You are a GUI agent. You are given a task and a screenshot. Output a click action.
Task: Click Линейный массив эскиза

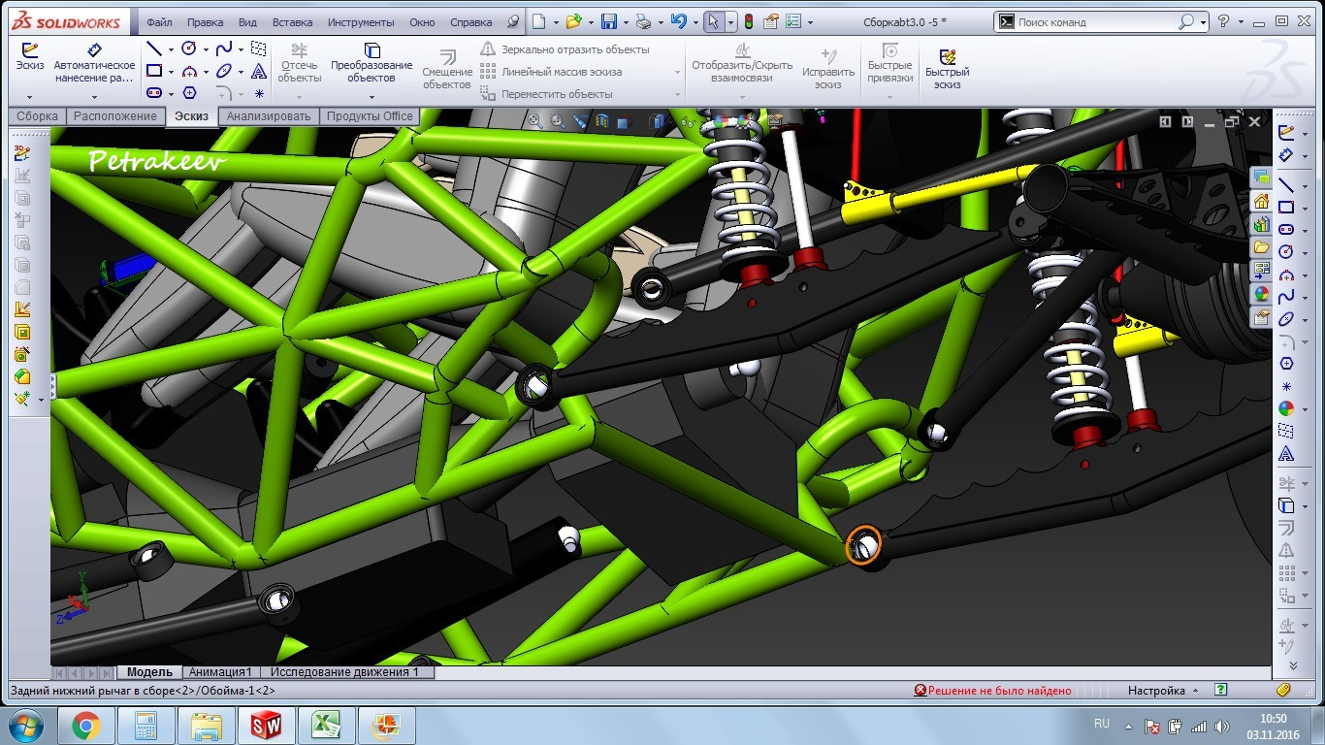click(x=551, y=72)
